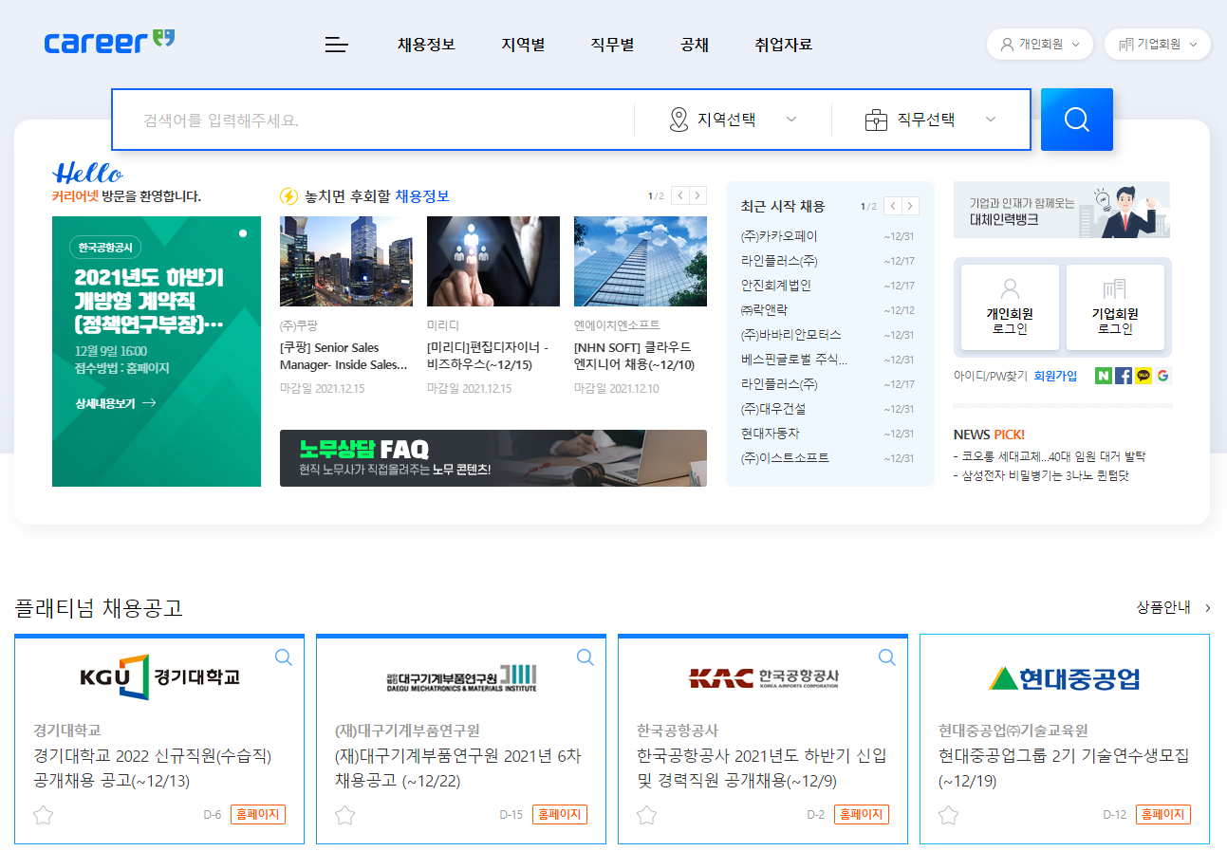Open the 노무상담 FAQ banner

(493, 458)
